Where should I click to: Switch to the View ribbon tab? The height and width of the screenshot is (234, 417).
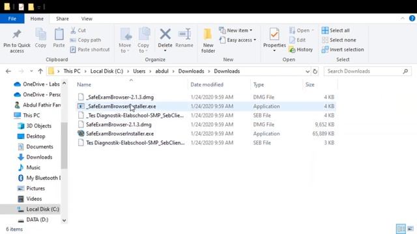pos(87,19)
